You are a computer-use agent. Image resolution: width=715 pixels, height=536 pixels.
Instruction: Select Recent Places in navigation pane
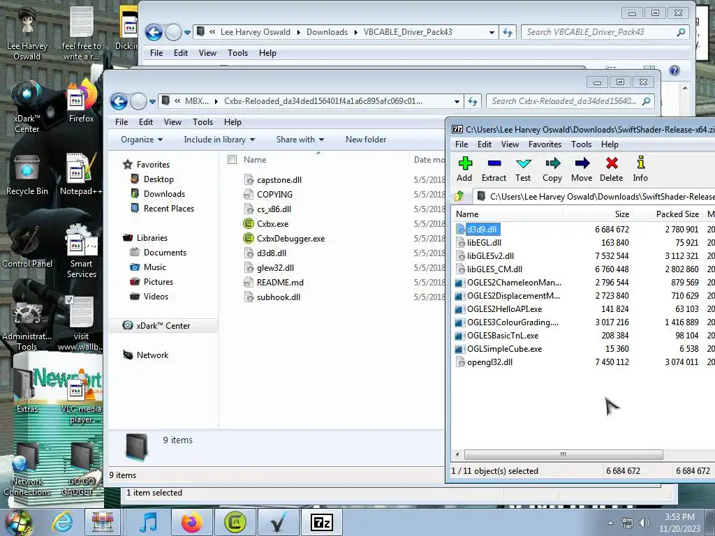(169, 208)
